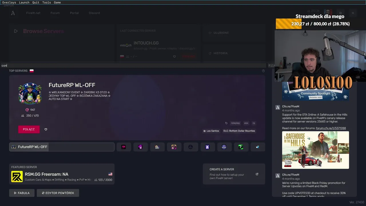366x206 pixels.
Task: Open the ULUBIONE favorites panel
Action: [x=234, y=33]
